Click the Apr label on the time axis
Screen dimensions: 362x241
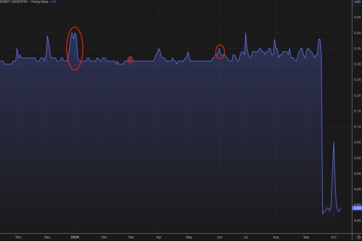coord(158,236)
